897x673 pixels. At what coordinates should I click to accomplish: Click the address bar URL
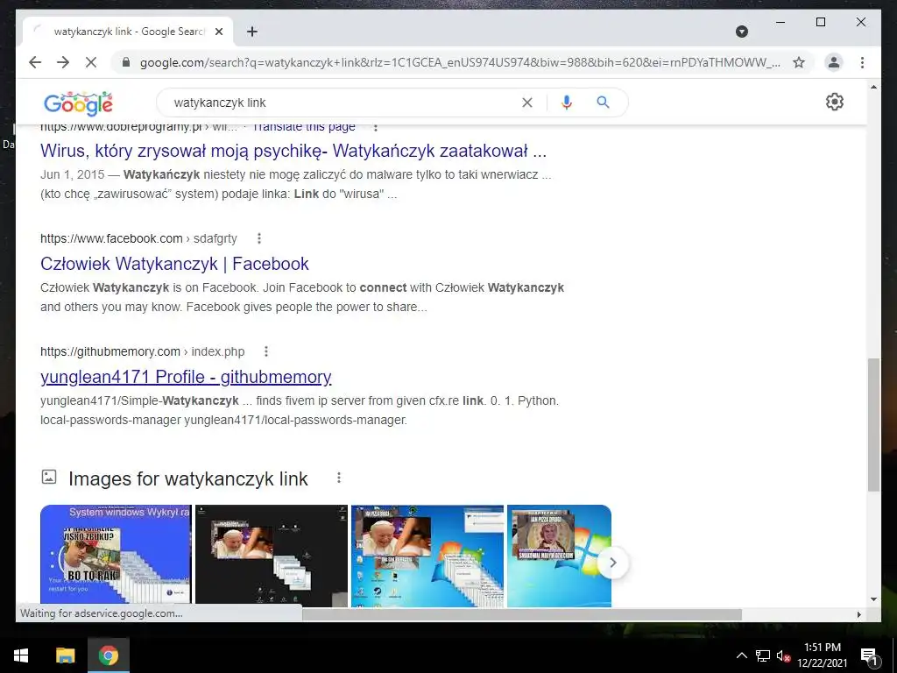(460, 62)
